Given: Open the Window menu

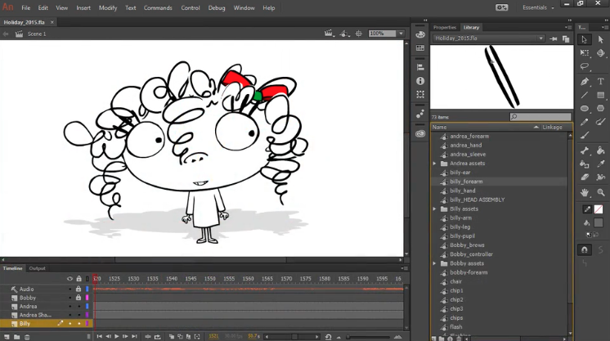Looking at the screenshot, I should click(244, 8).
